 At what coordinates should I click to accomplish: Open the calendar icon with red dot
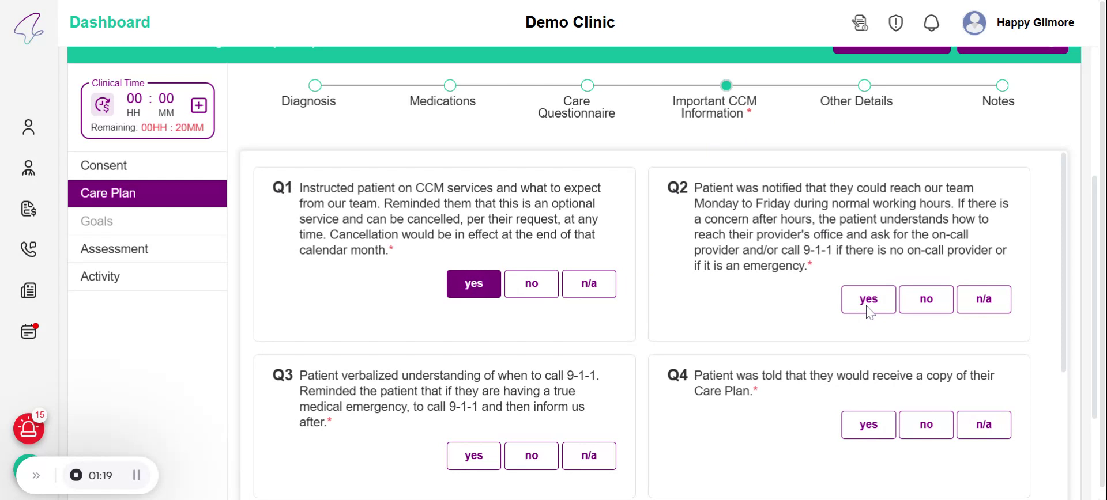pyautogui.click(x=28, y=332)
